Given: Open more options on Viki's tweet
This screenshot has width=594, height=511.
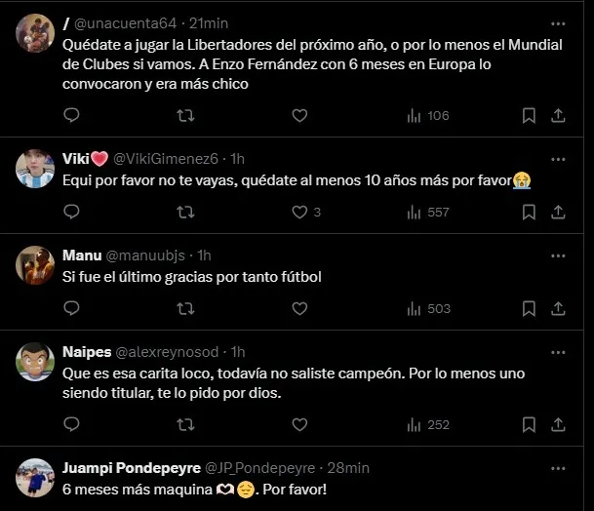Looking at the screenshot, I should 557,158.
